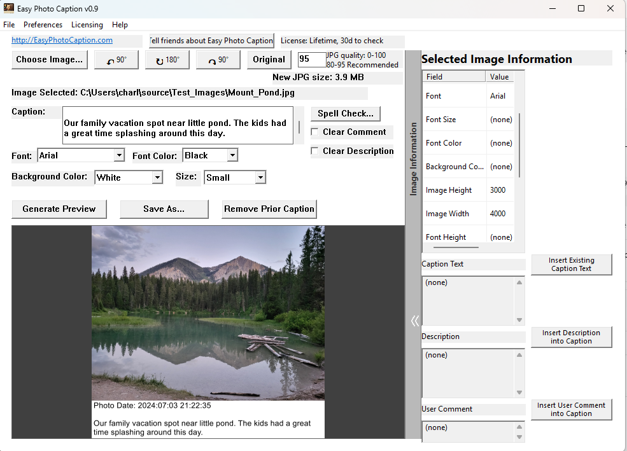The height and width of the screenshot is (451, 627).
Task: Click the Arial value in the table
Action: point(498,96)
